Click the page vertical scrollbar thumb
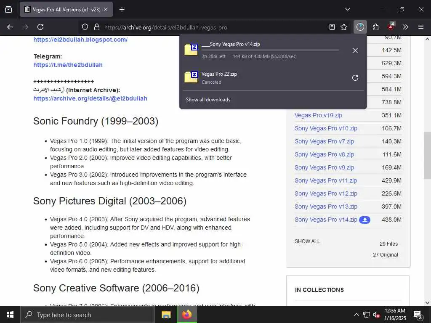 (427, 155)
